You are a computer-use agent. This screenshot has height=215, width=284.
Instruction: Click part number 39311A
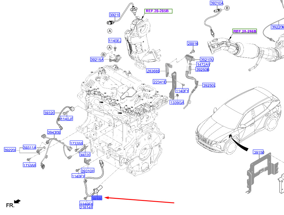(29, 148)
